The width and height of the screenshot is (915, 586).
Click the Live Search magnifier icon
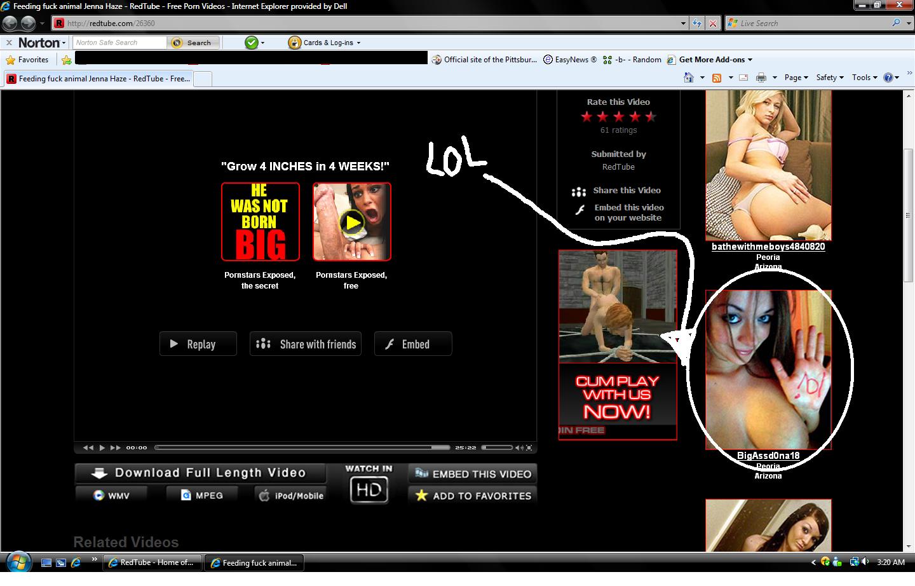tap(896, 23)
